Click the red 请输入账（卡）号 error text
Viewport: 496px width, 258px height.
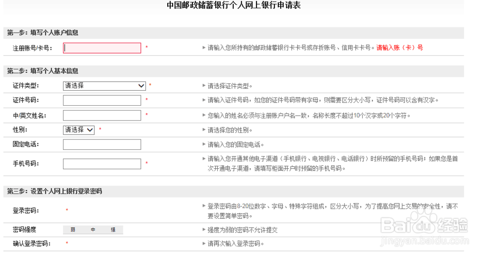399,48
